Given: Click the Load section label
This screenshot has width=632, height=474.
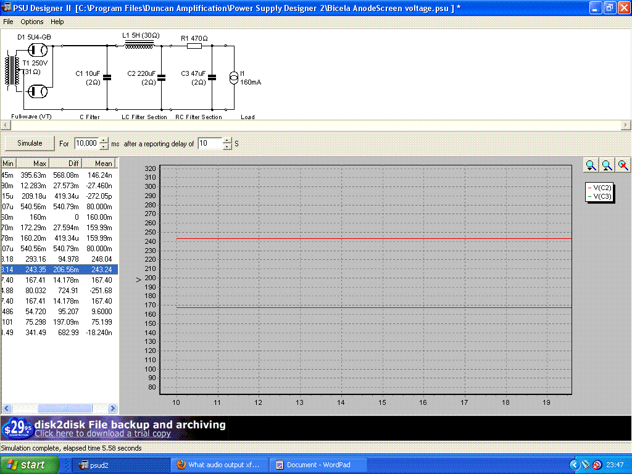Looking at the screenshot, I should (x=248, y=117).
